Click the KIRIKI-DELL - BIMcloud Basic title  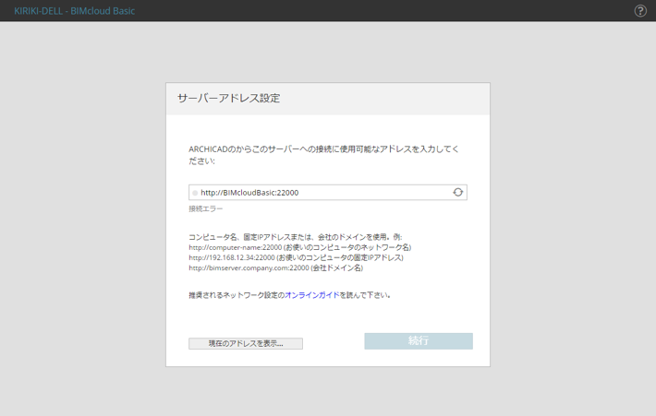coord(75,11)
